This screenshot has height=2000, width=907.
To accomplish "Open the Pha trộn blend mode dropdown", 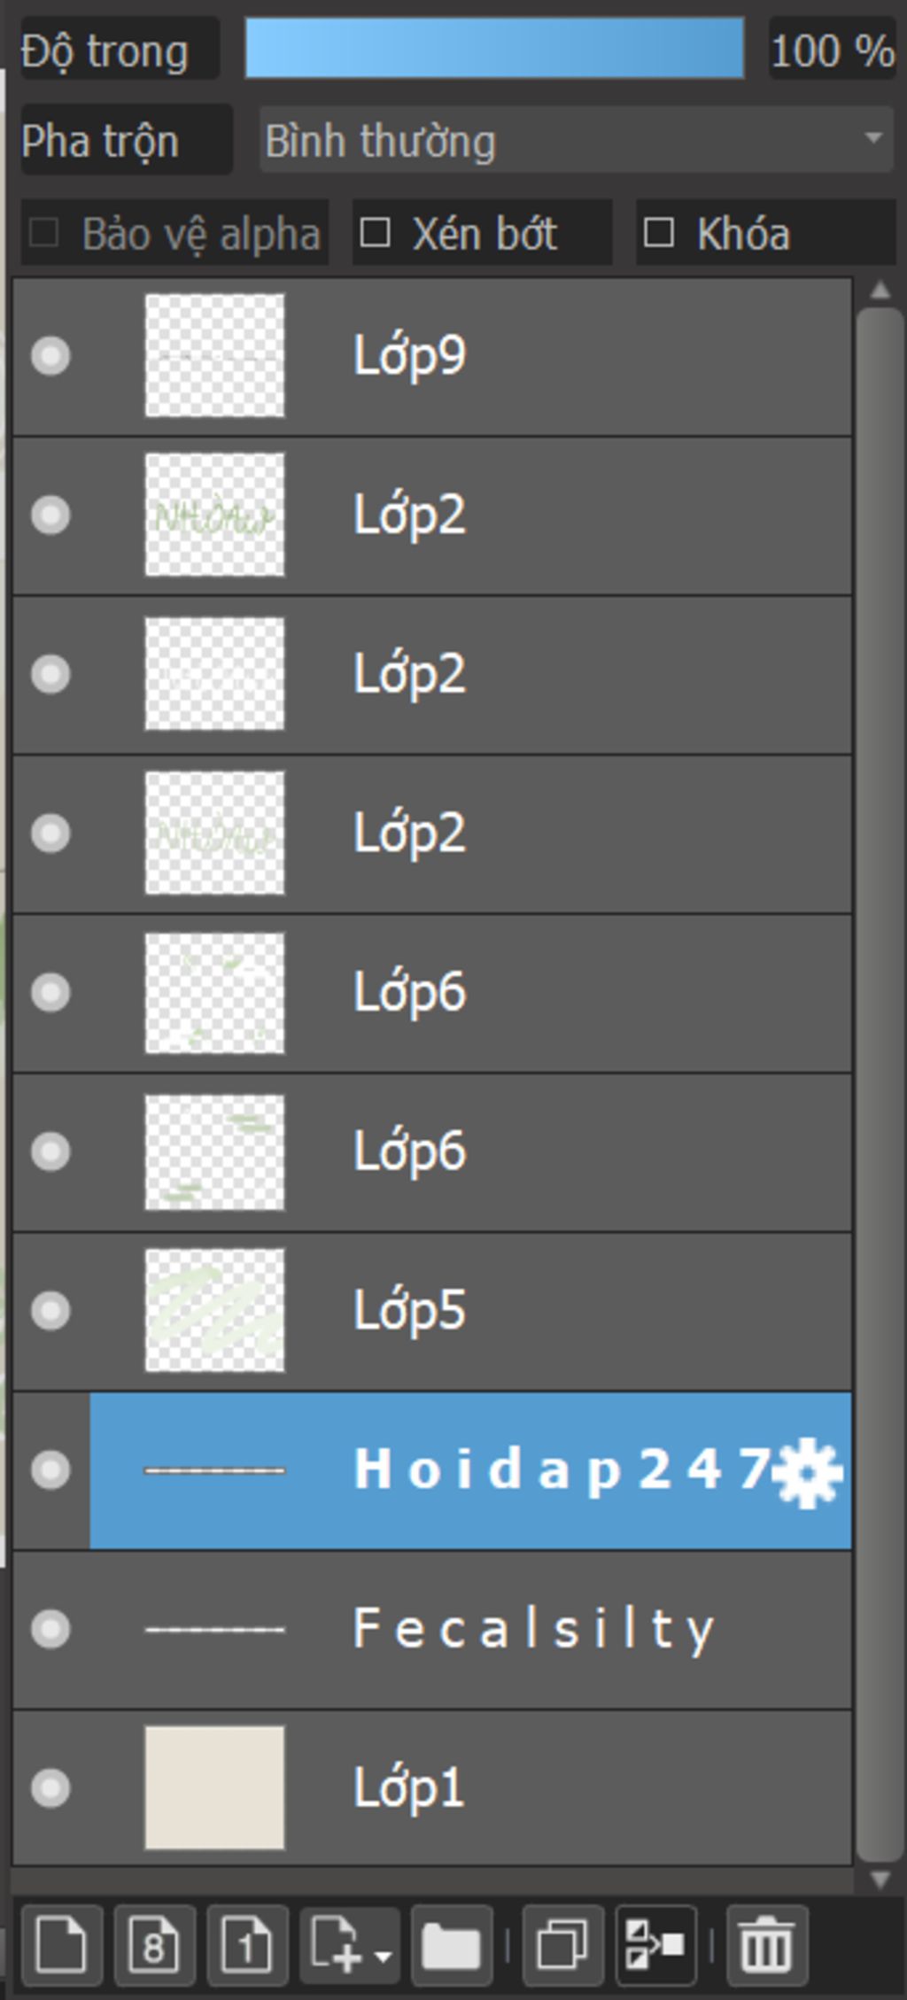I will pos(576,140).
